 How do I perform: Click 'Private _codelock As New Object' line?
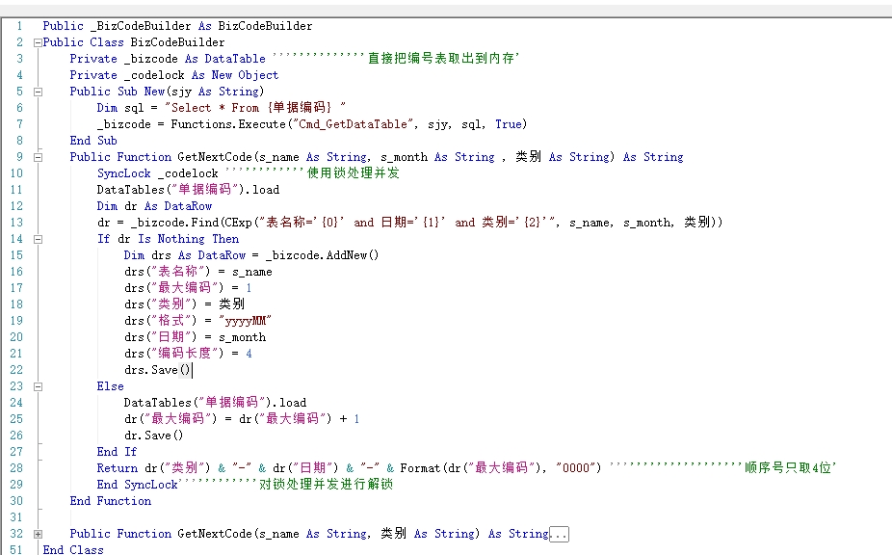(174, 75)
